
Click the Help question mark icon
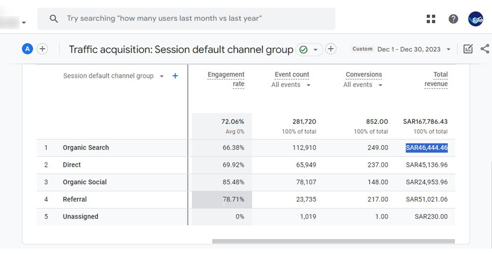tap(453, 19)
